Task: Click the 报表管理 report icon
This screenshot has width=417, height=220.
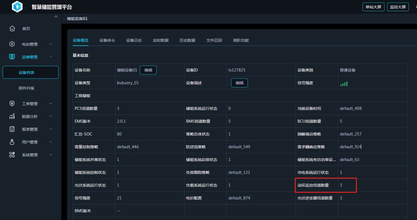Action: [x=12, y=129]
